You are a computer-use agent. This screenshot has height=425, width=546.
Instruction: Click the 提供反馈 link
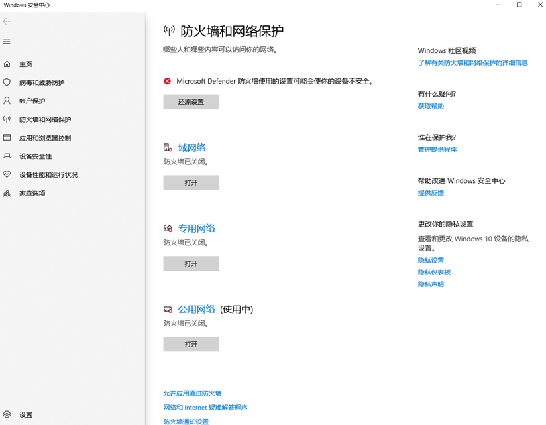point(431,193)
